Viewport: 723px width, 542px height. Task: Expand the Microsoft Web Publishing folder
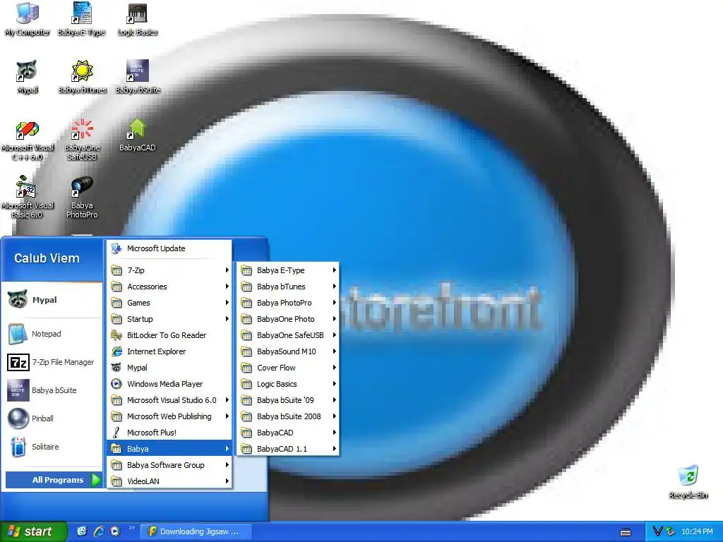(x=169, y=416)
